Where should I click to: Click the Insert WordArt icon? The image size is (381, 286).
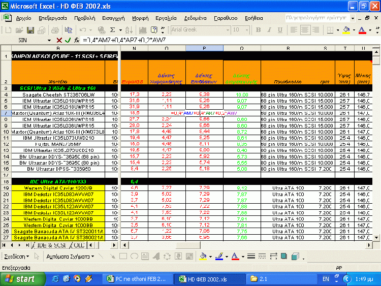point(156,257)
